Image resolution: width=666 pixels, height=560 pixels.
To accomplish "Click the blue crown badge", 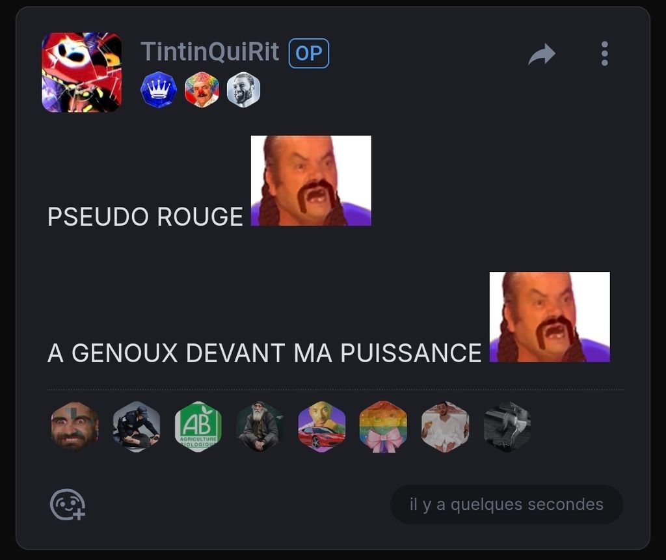I will pos(159,89).
